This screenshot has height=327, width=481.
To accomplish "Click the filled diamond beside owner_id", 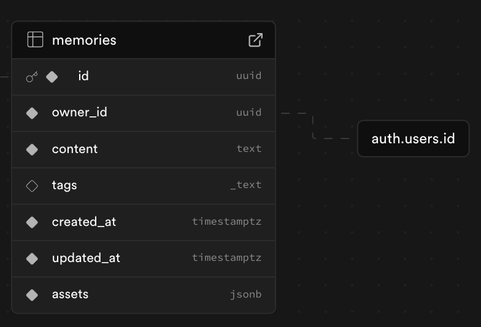I will point(32,113).
